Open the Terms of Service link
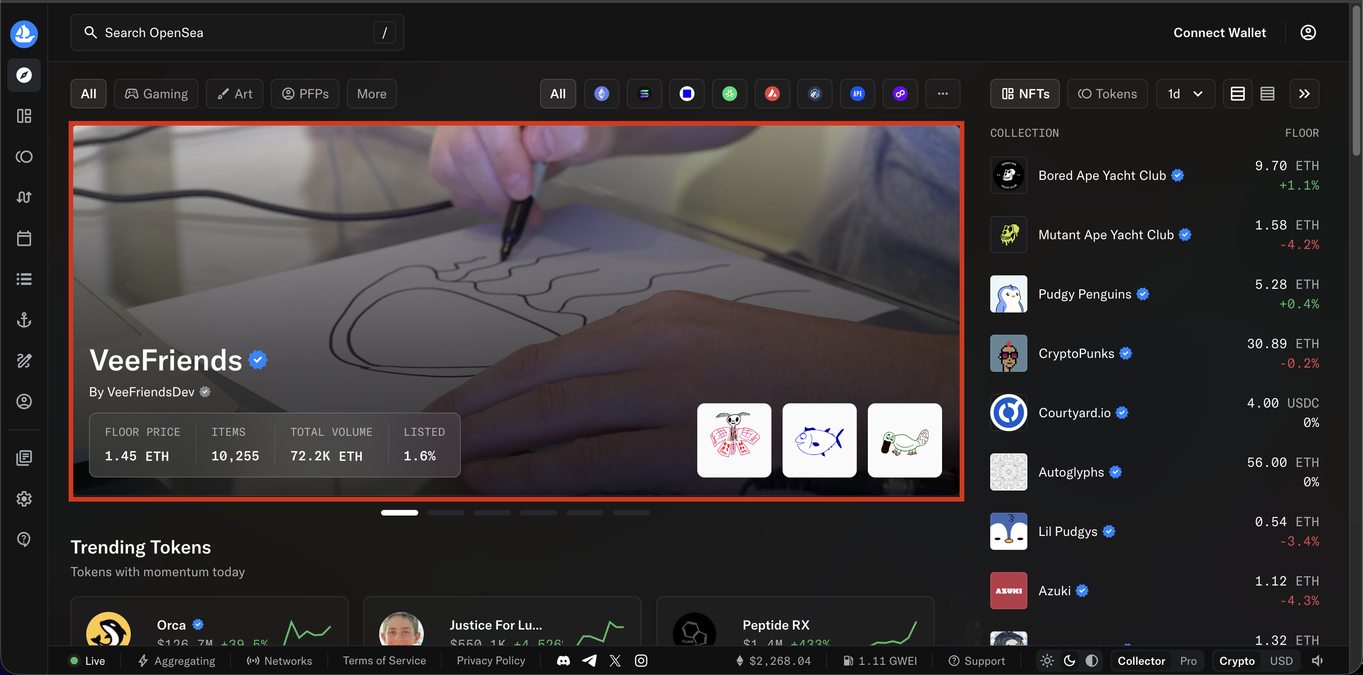The height and width of the screenshot is (675, 1363). (384, 661)
